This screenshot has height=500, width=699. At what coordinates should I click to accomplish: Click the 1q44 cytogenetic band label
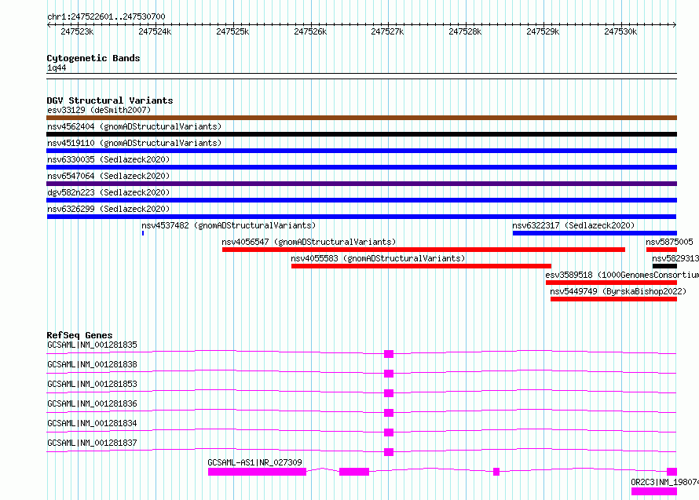[57, 68]
